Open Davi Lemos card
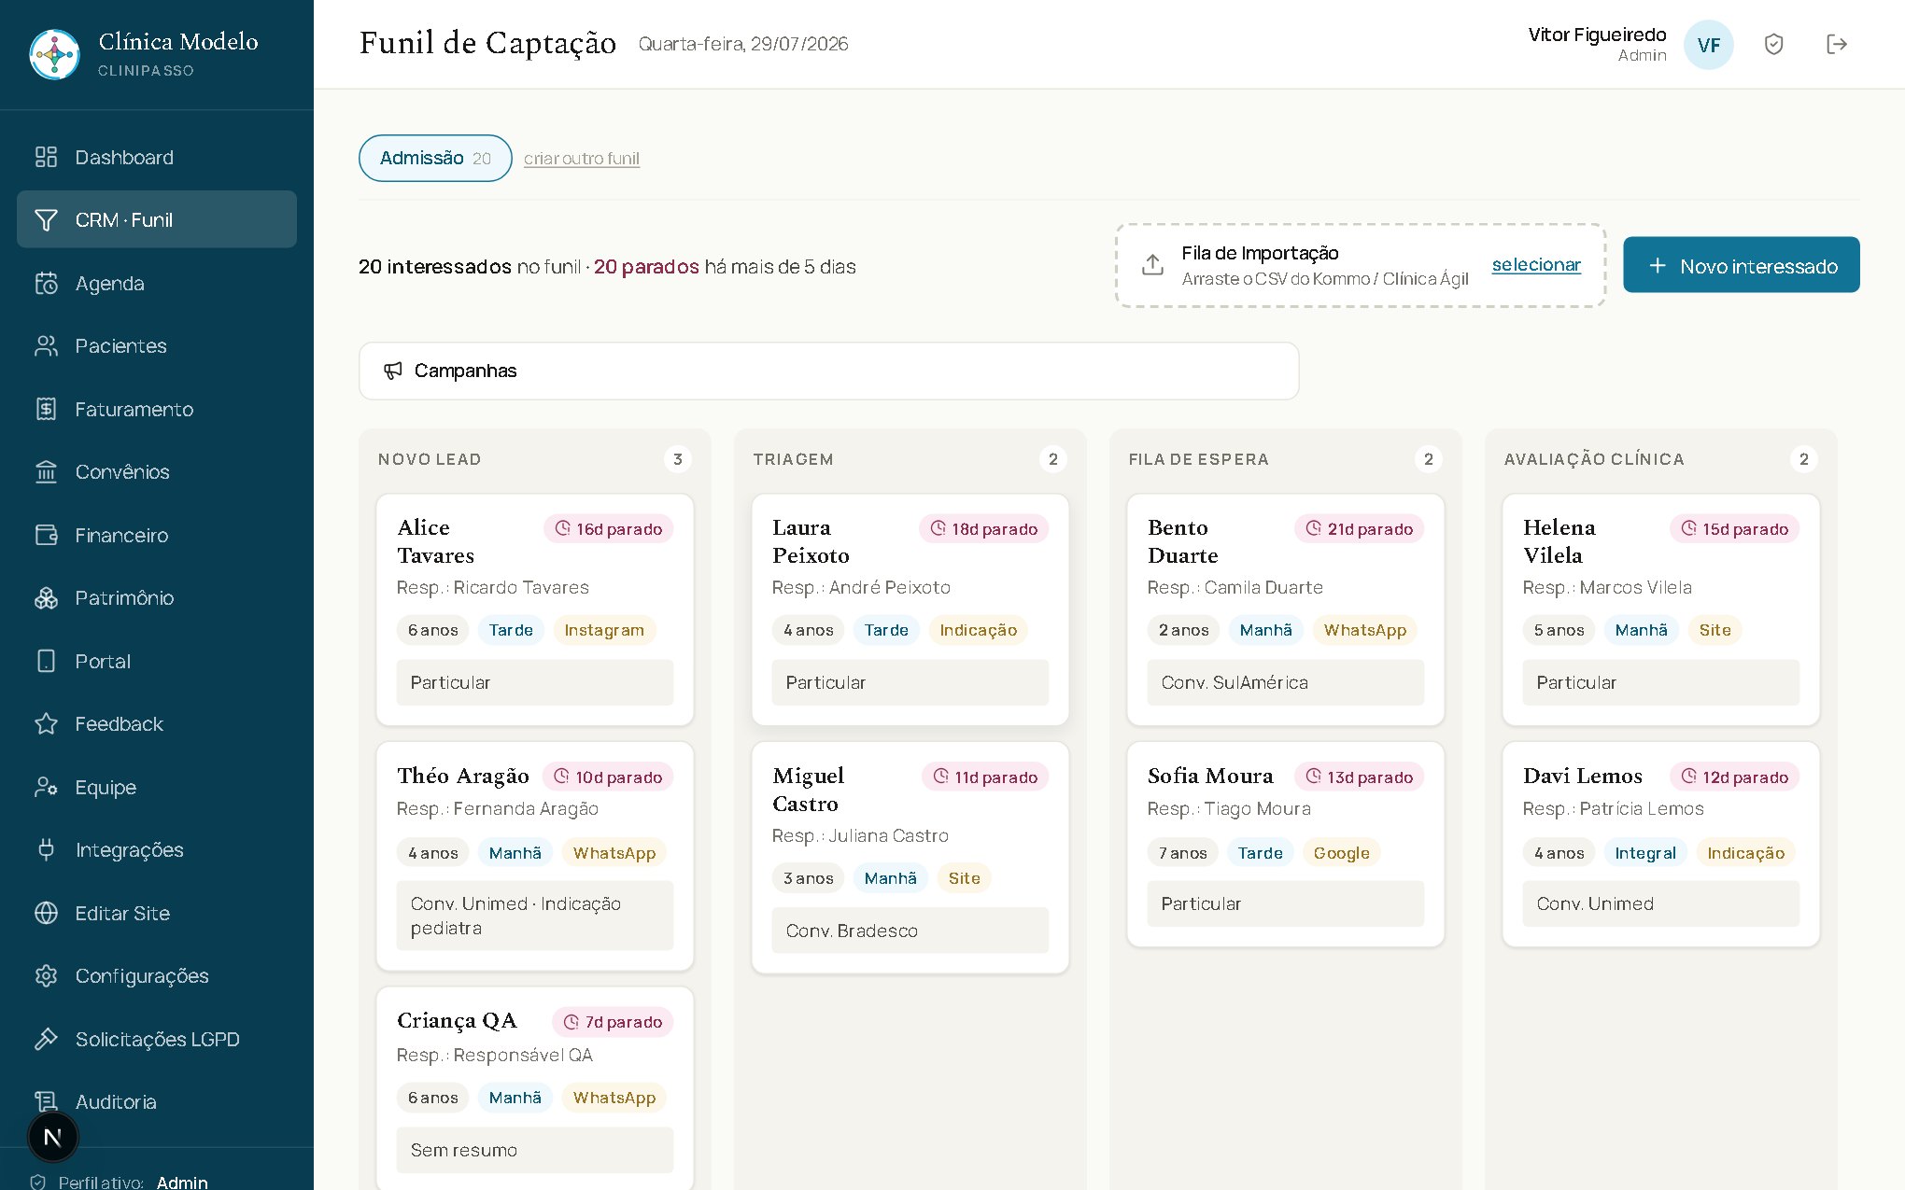Image resolution: width=1905 pixels, height=1190 pixels. coord(1660,845)
